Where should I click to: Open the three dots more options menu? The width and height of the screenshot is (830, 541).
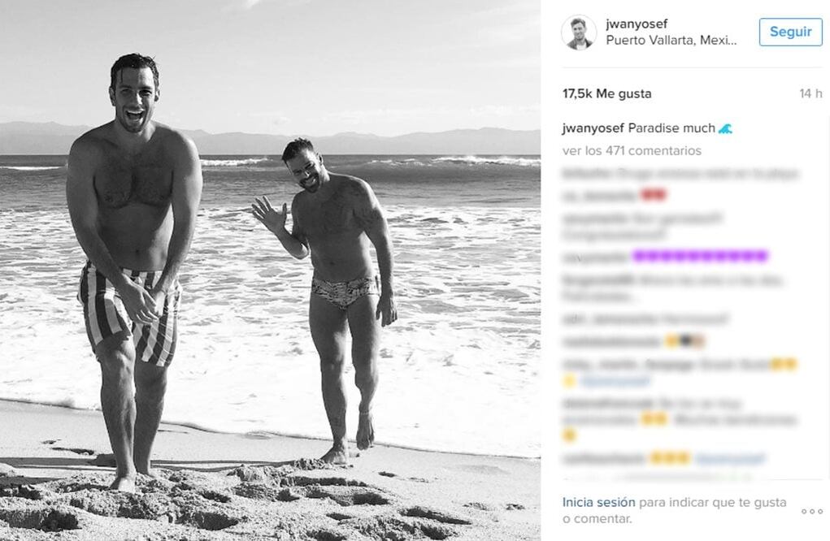pos(811,512)
